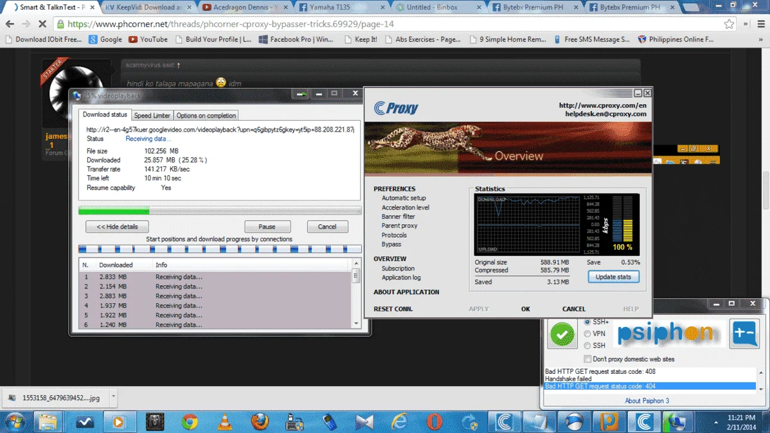Image resolution: width=770 pixels, height=433 pixels.
Task: Click the browser address bar URL
Action: click(x=231, y=24)
